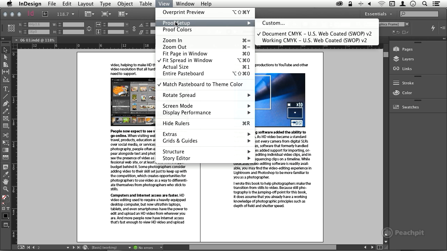Select the Line tool
The height and width of the screenshot is (251, 447).
6,96
